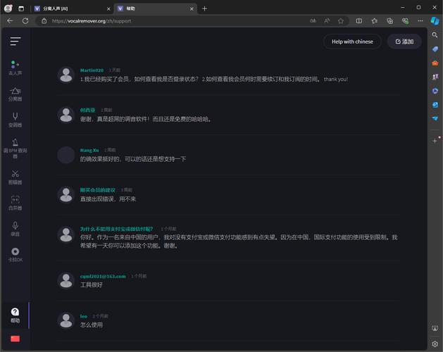Reload the page with refresh icon

click(25, 21)
